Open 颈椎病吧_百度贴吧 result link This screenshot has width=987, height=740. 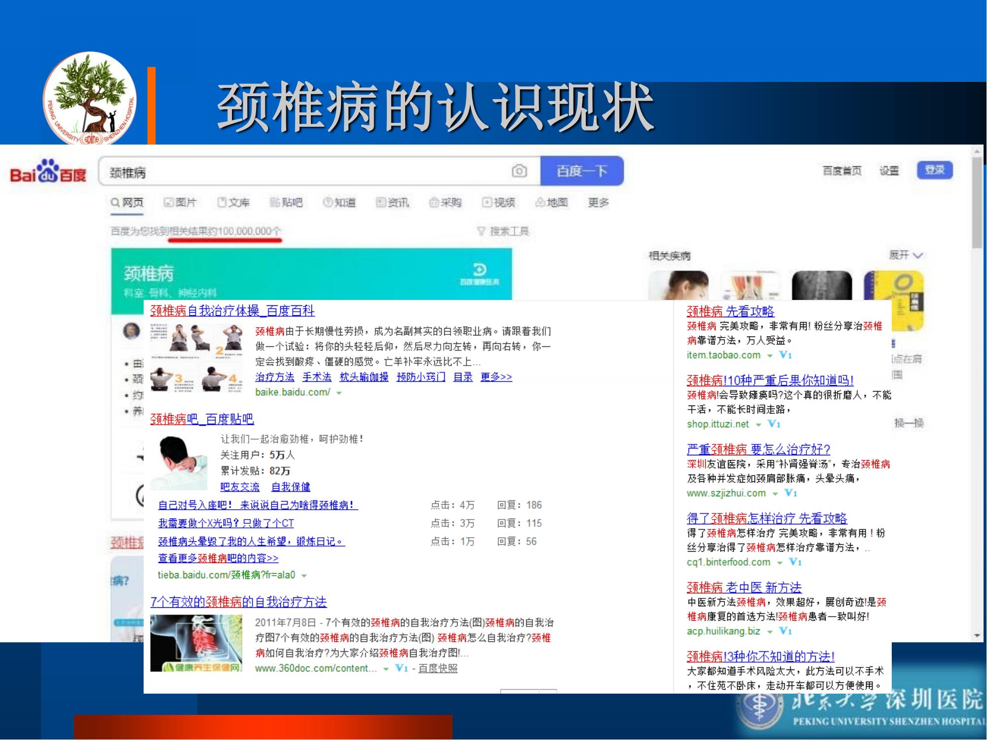[202, 419]
